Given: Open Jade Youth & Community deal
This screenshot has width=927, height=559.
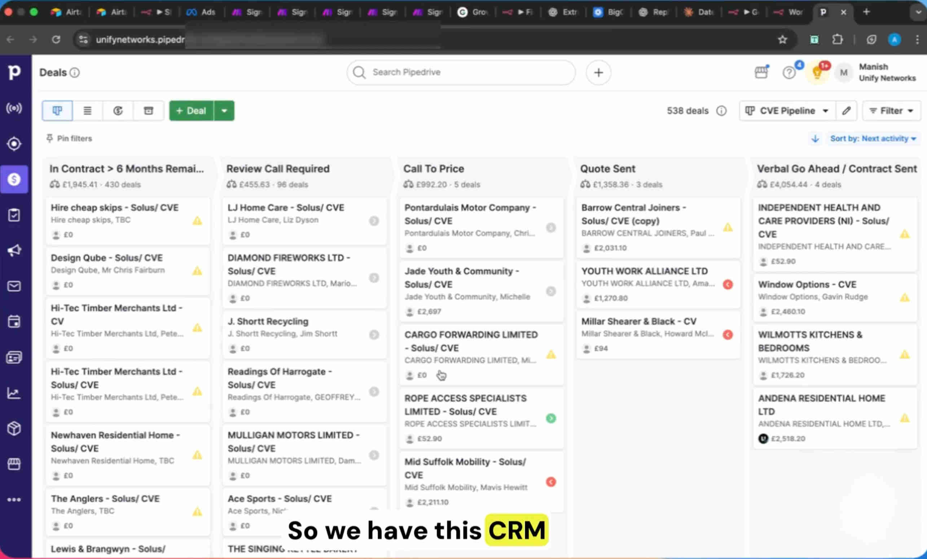Looking at the screenshot, I should tap(482, 291).
